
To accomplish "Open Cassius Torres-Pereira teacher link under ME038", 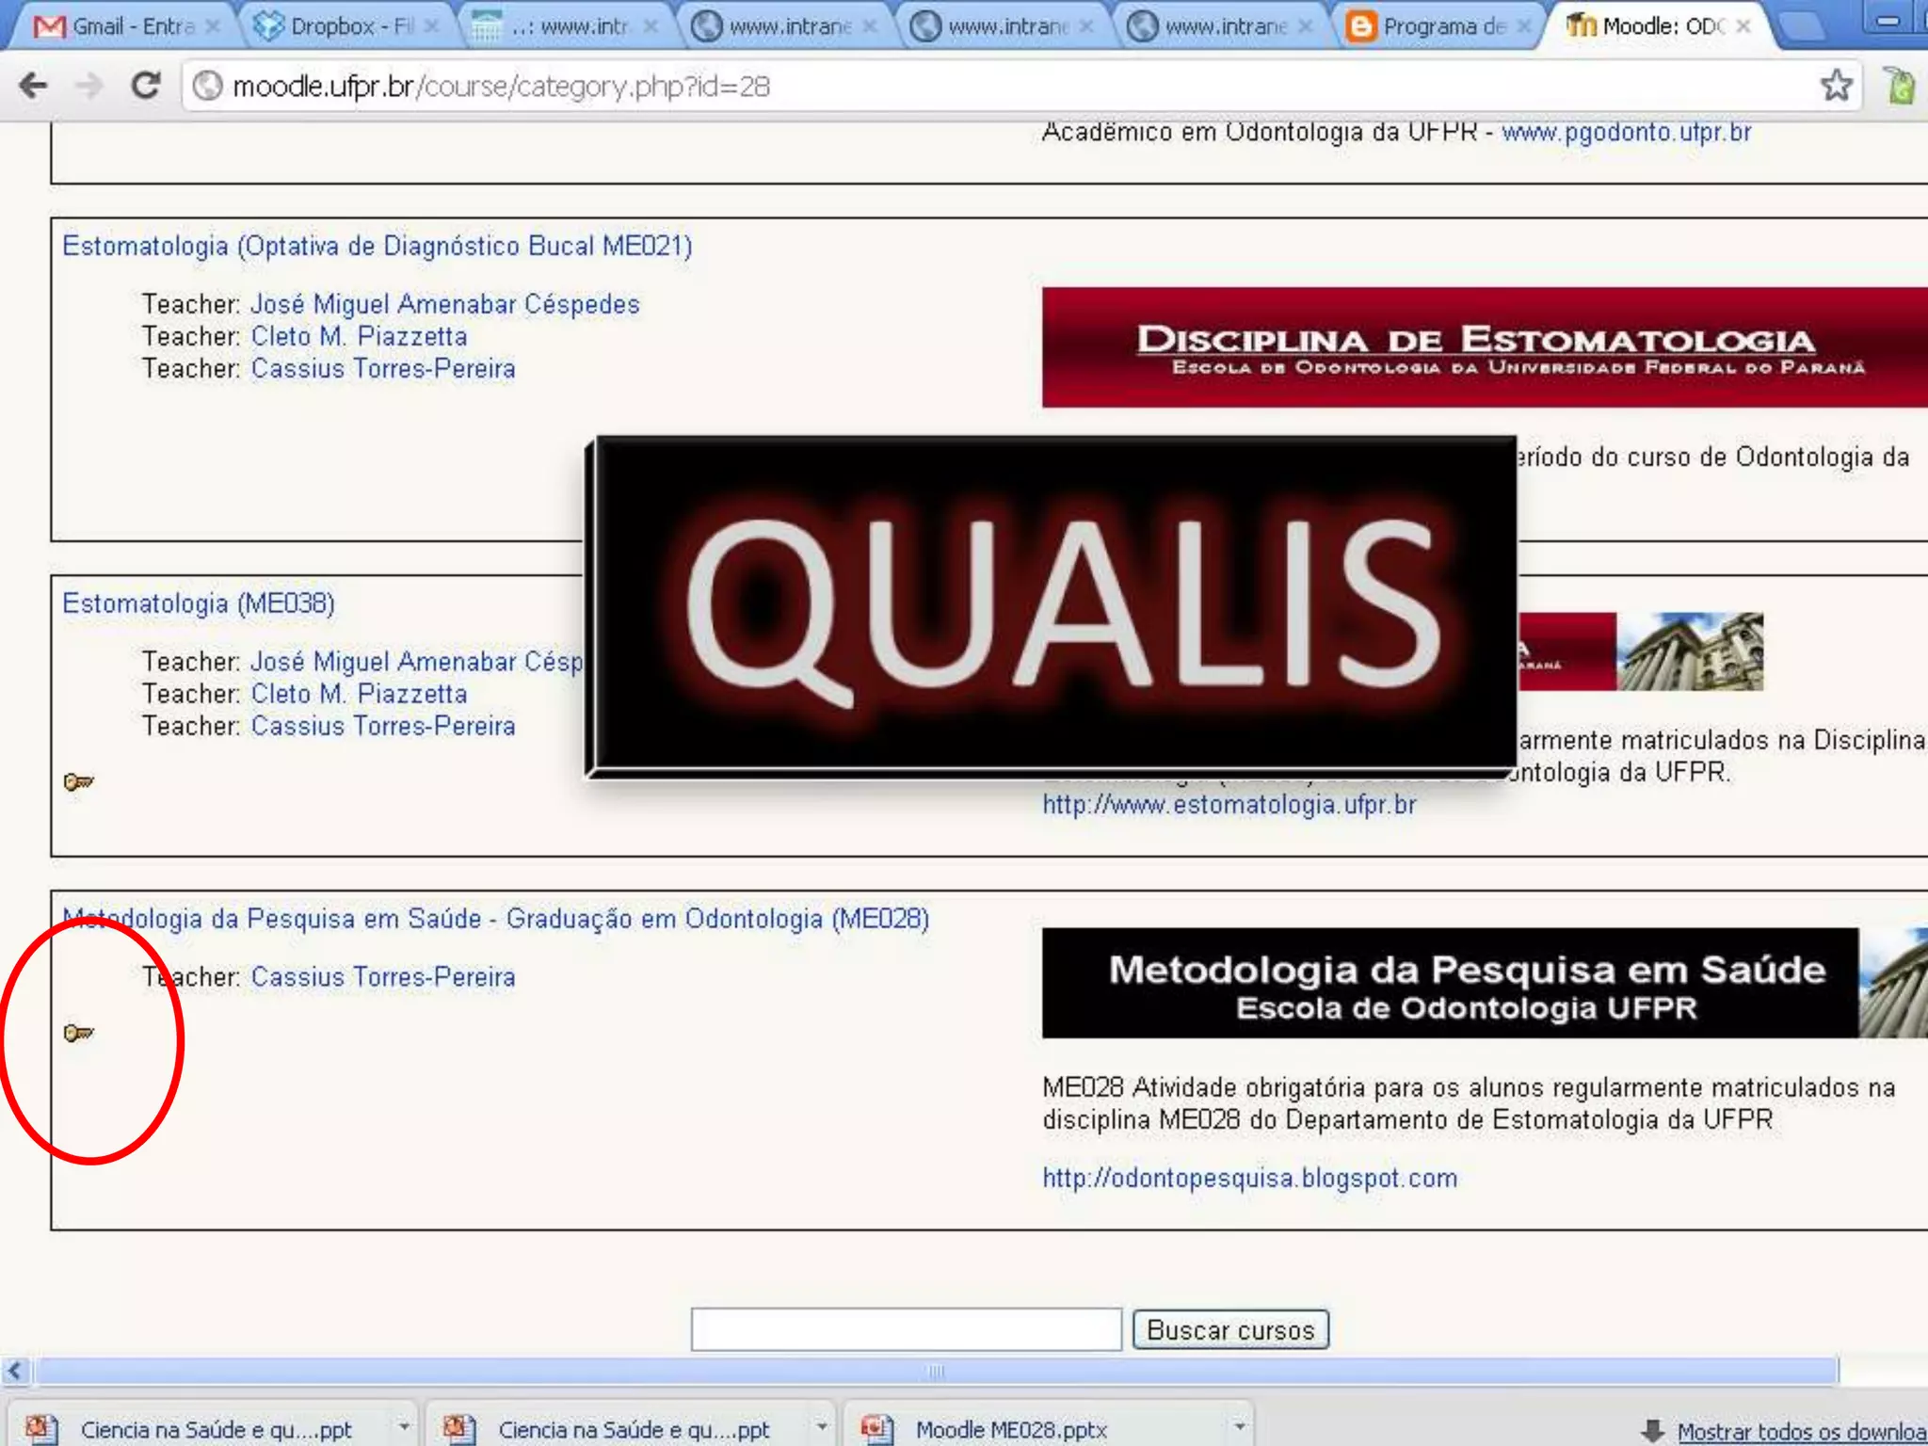I will click(383, 726).
